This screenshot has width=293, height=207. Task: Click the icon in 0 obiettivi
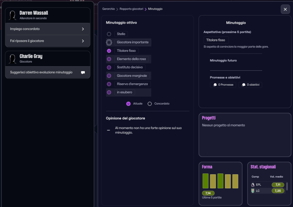(243, 85)
